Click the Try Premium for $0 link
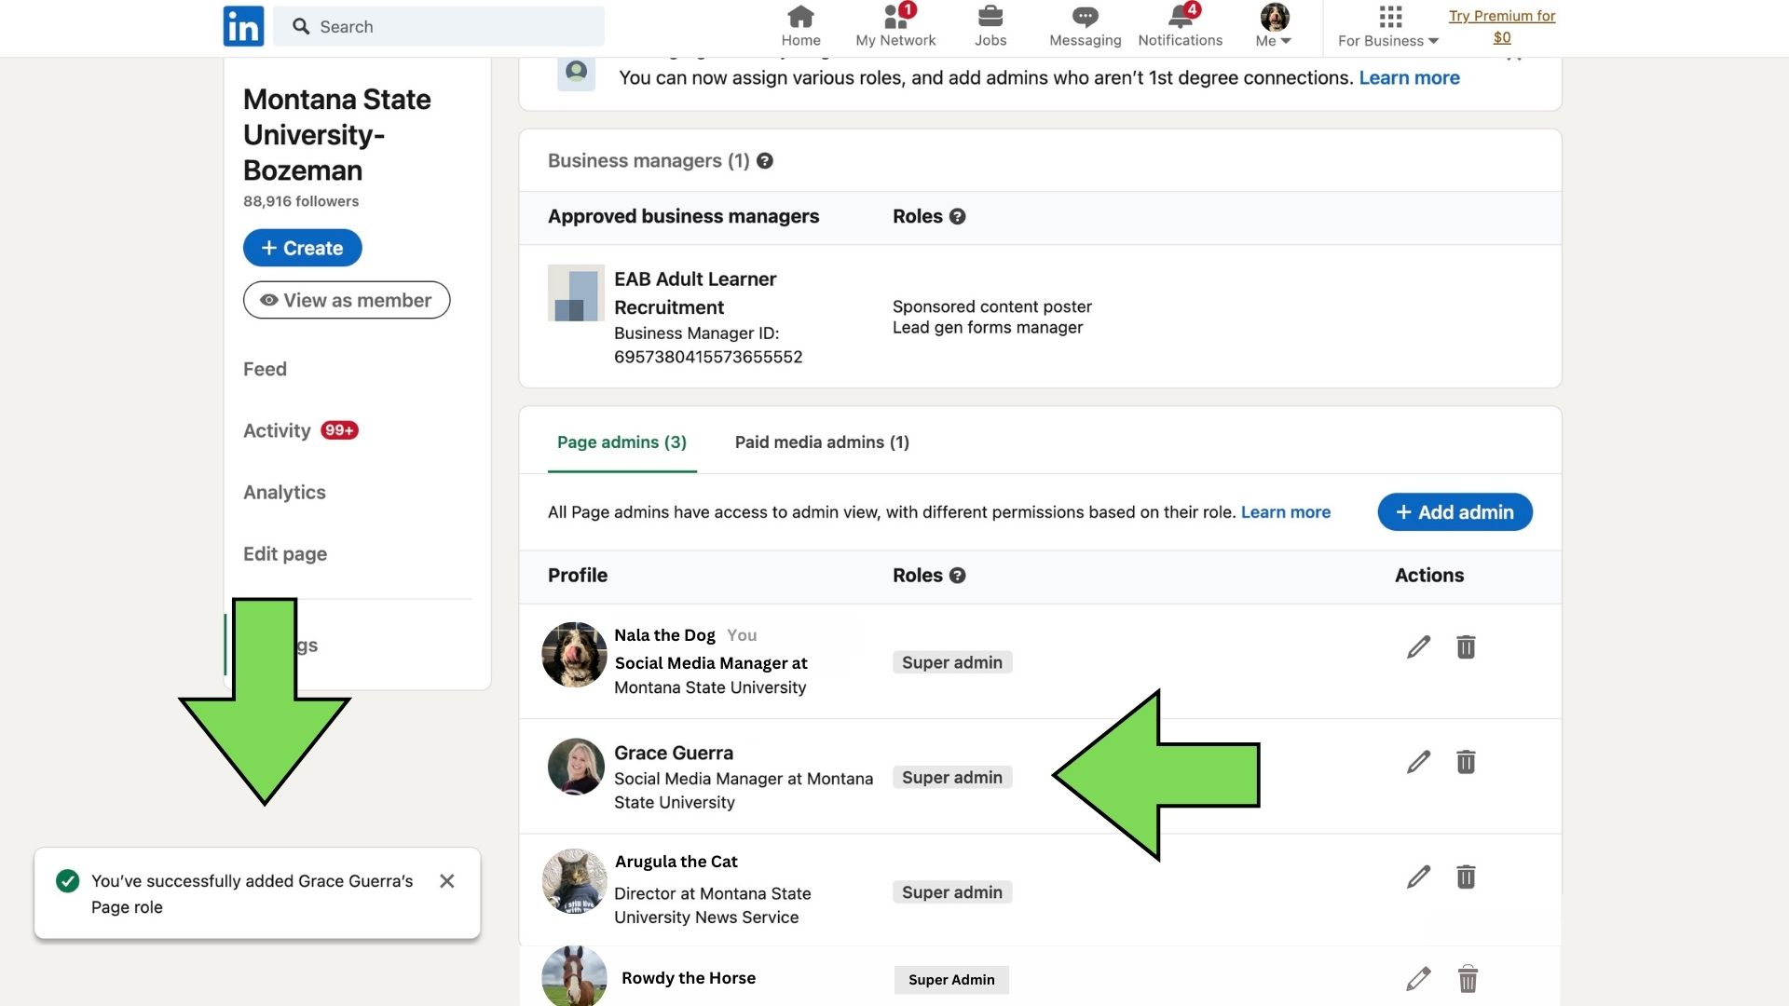This screenshot has width=1789, height=1006. pos(1502,26)
